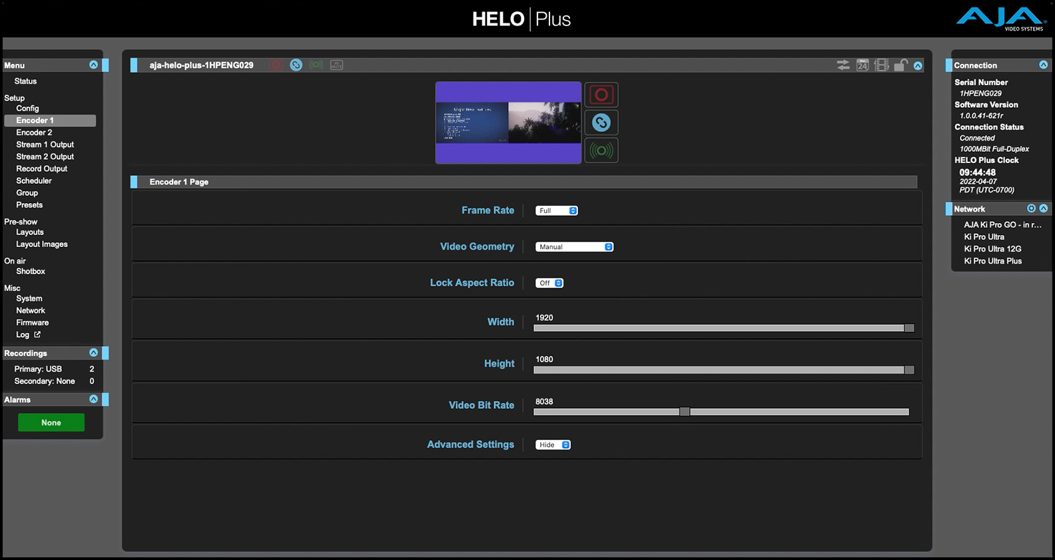Open Network panel gear settings

coord(1031,208)
